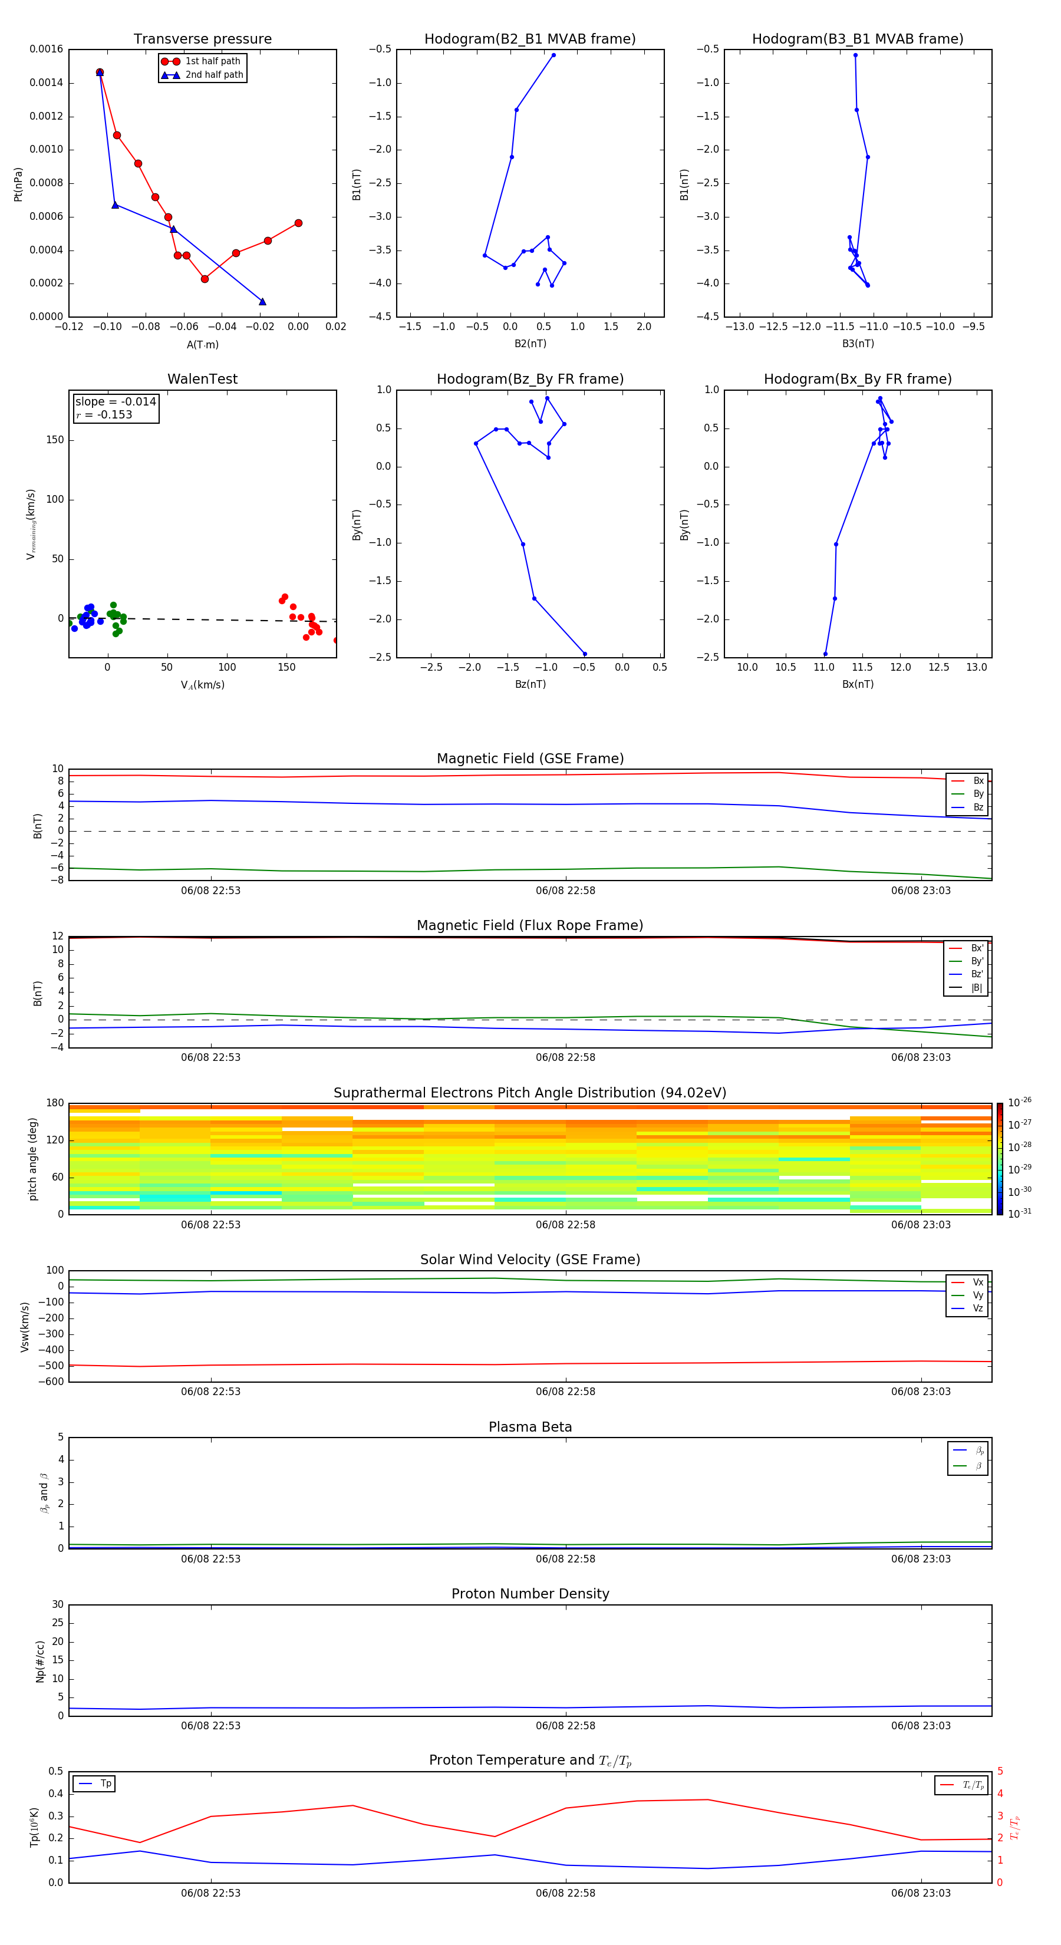Screen dimensions: 1061x1945
Task: Click the "Plasma Beta" plot title
Action: tap(530, 1428)
